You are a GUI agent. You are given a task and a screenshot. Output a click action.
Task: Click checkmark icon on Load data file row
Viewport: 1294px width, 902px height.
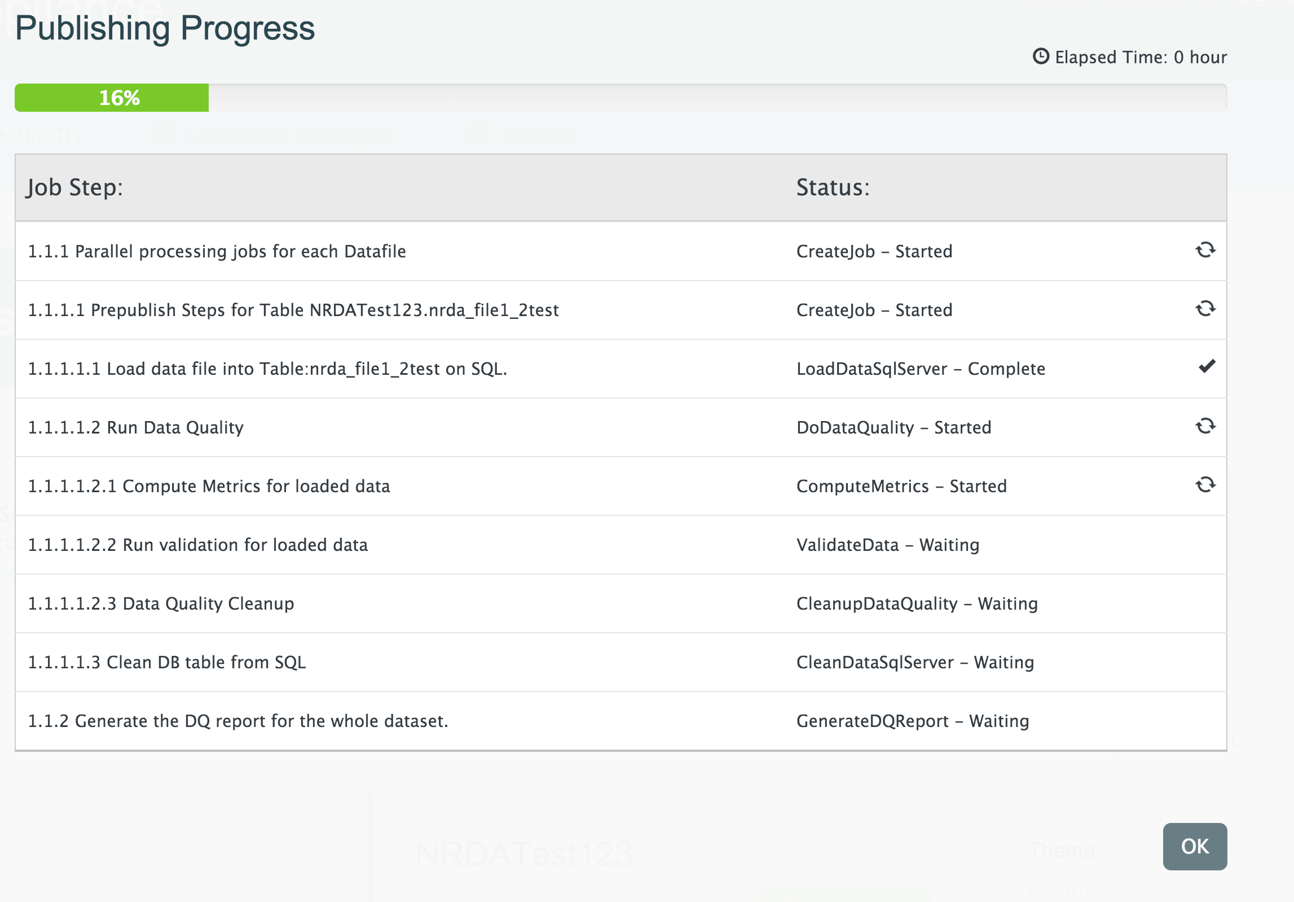pos(1207,367)
